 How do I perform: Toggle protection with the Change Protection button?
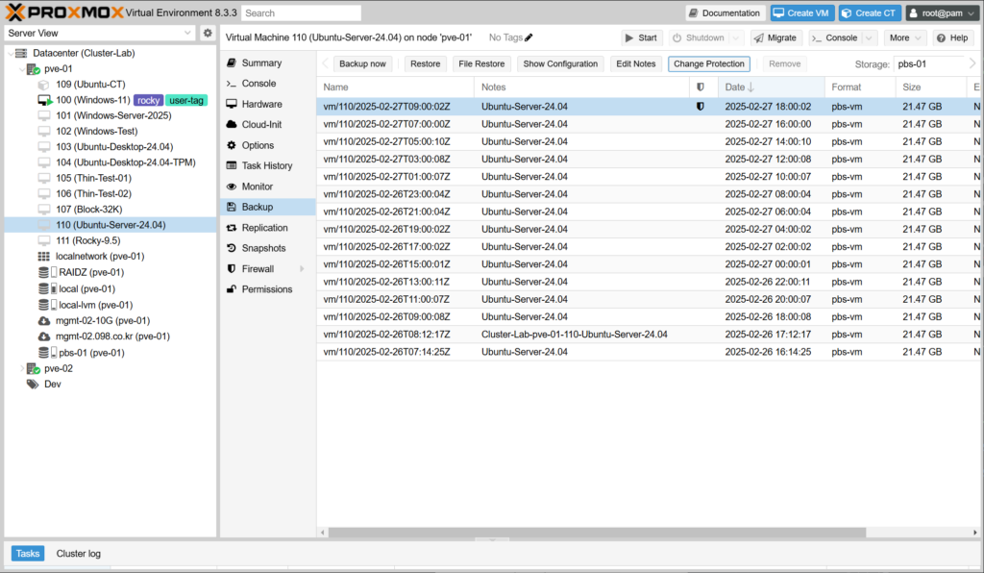click(709, 63)
